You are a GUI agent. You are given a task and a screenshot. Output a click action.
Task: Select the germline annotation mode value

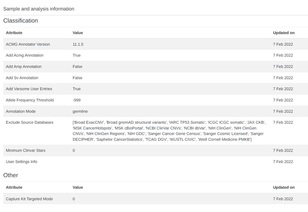80,111
